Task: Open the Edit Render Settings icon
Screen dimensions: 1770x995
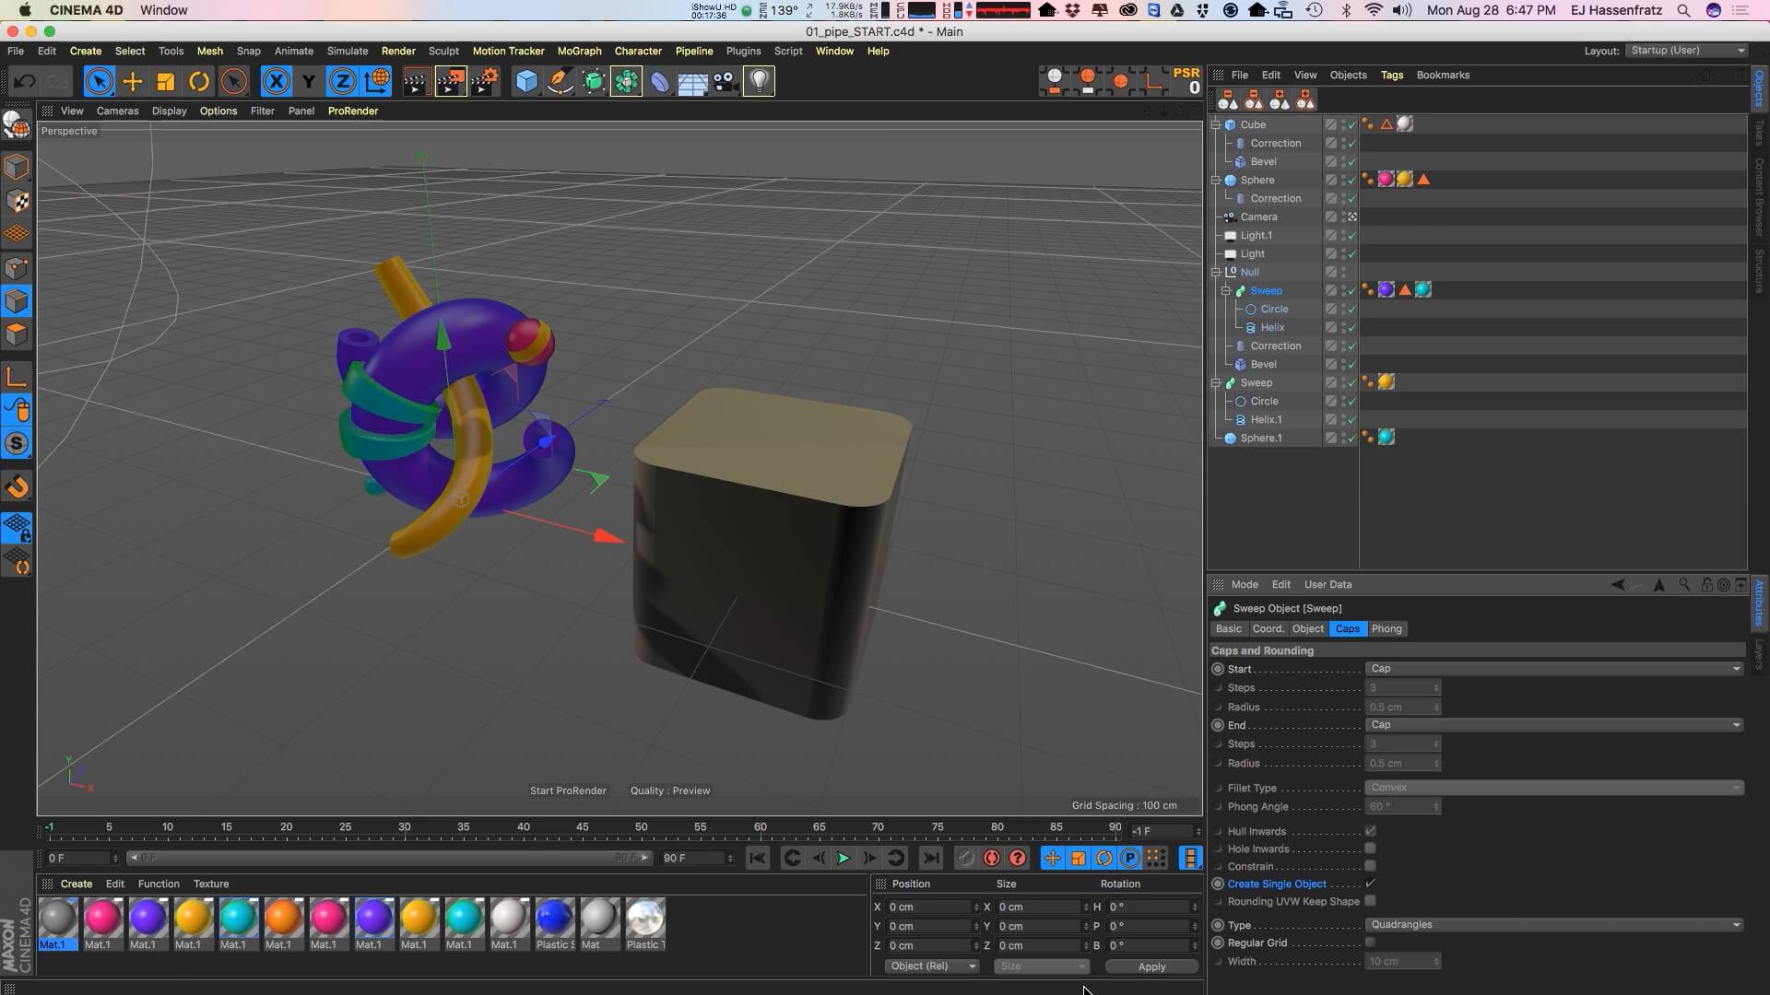Action: (x=485, y=82)
